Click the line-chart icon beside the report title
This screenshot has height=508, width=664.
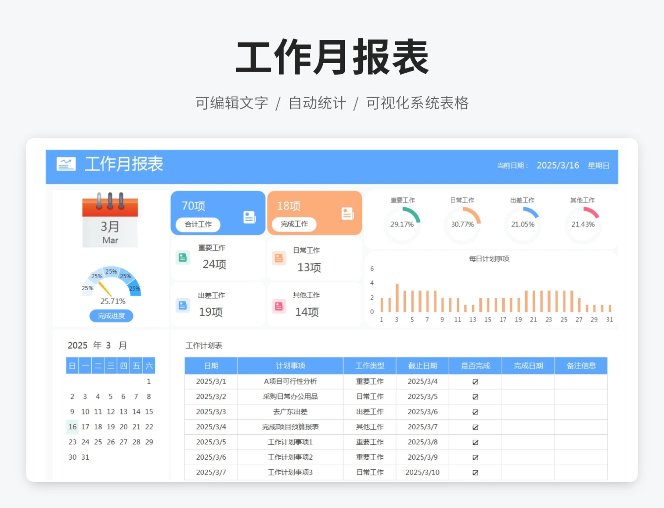click(x=66, y=164)
